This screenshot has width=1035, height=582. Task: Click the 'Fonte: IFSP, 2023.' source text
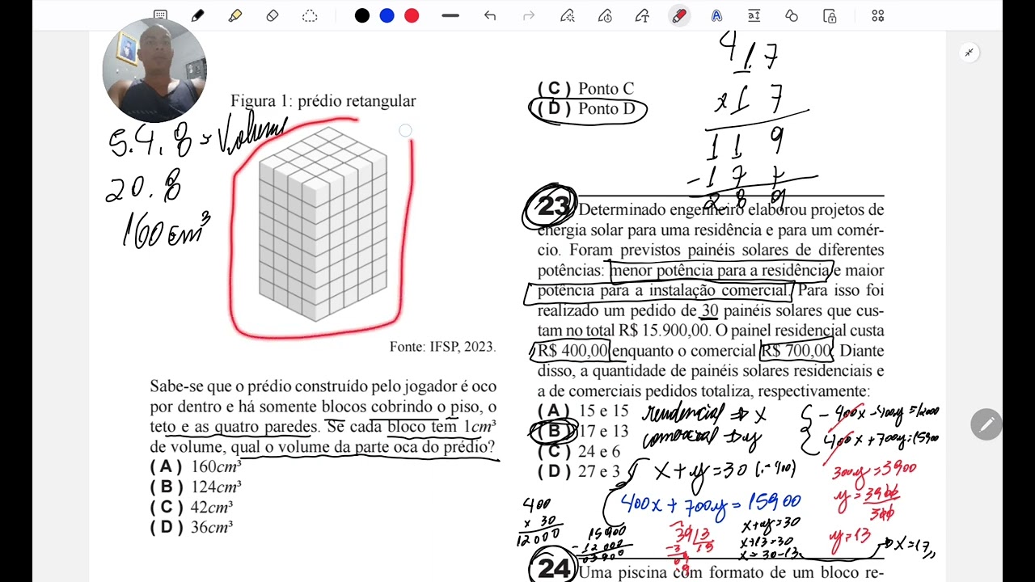point(442,347)
